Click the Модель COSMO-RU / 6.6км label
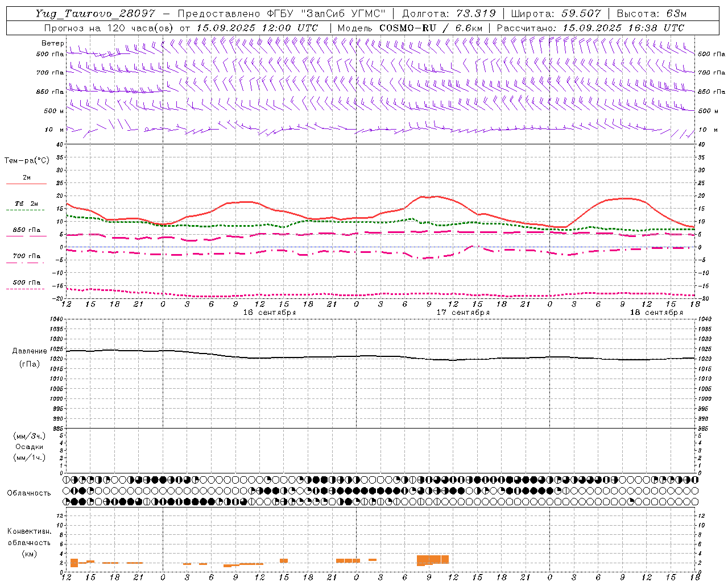Image resolution: width=728 pixels, height=582 pixels. [x=410, y=28]
